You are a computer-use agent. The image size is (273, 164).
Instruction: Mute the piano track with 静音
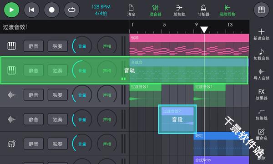pos(34,46)
